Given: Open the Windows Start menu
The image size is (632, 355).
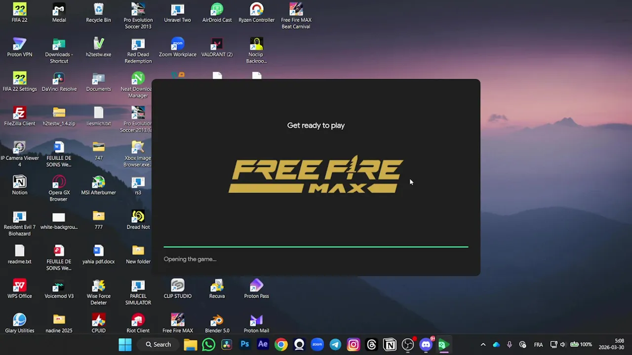Looking at the screenshot, I should pos(125,345).
